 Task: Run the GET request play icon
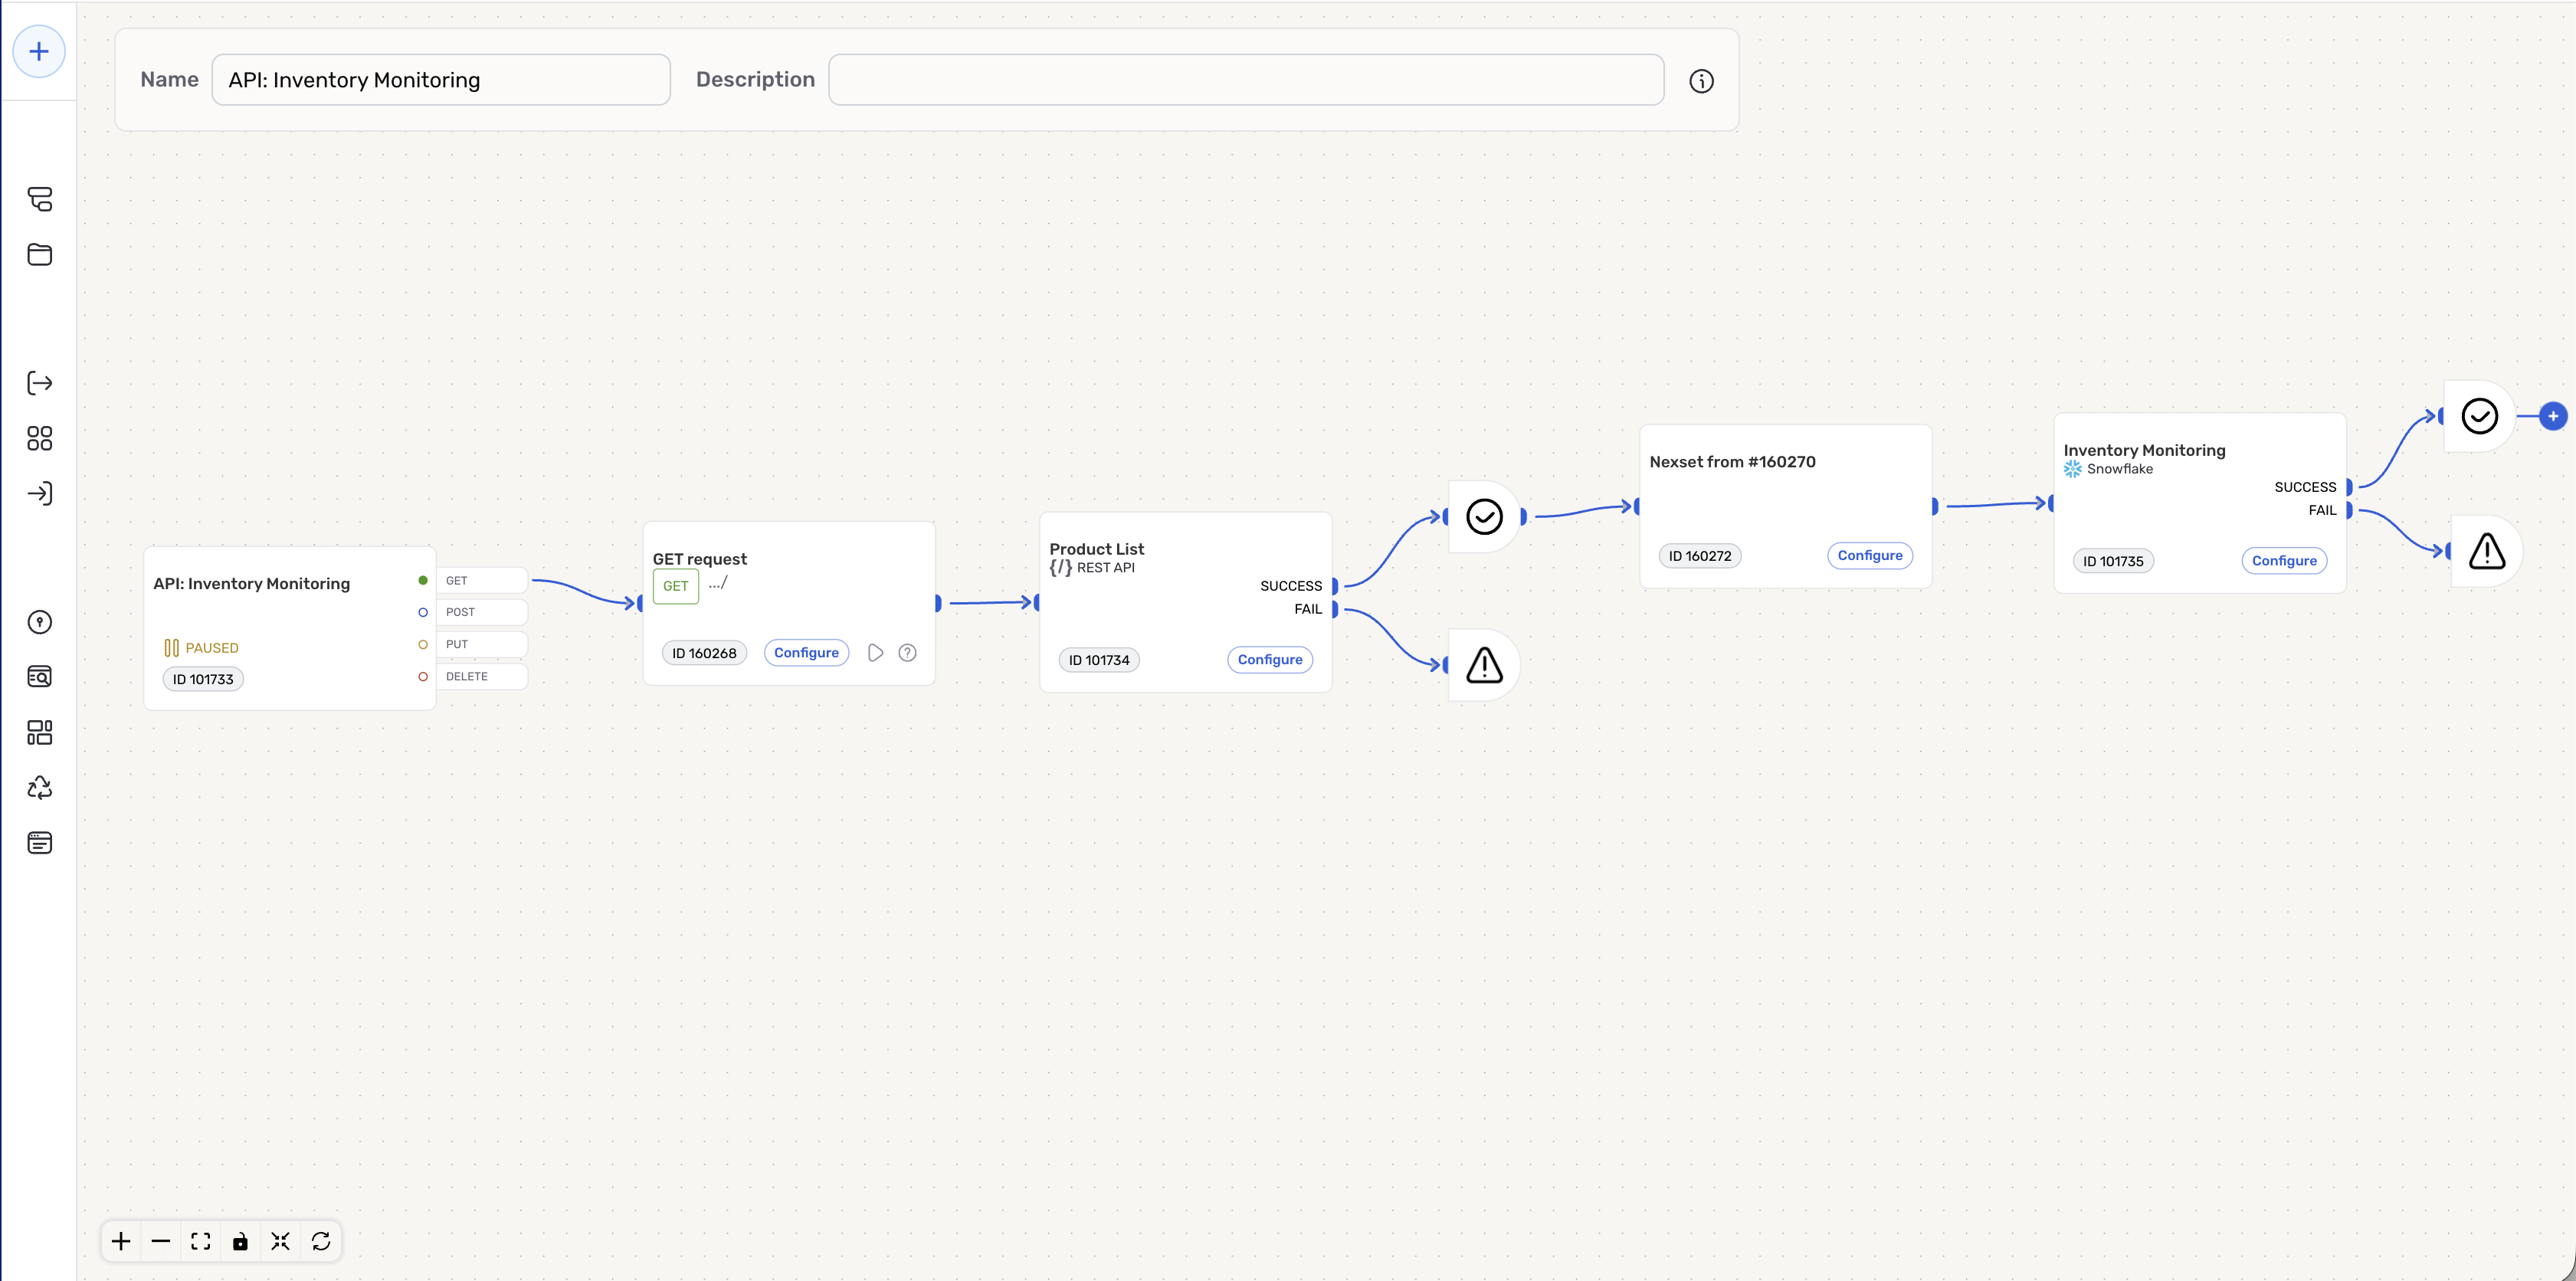[875, 653]
